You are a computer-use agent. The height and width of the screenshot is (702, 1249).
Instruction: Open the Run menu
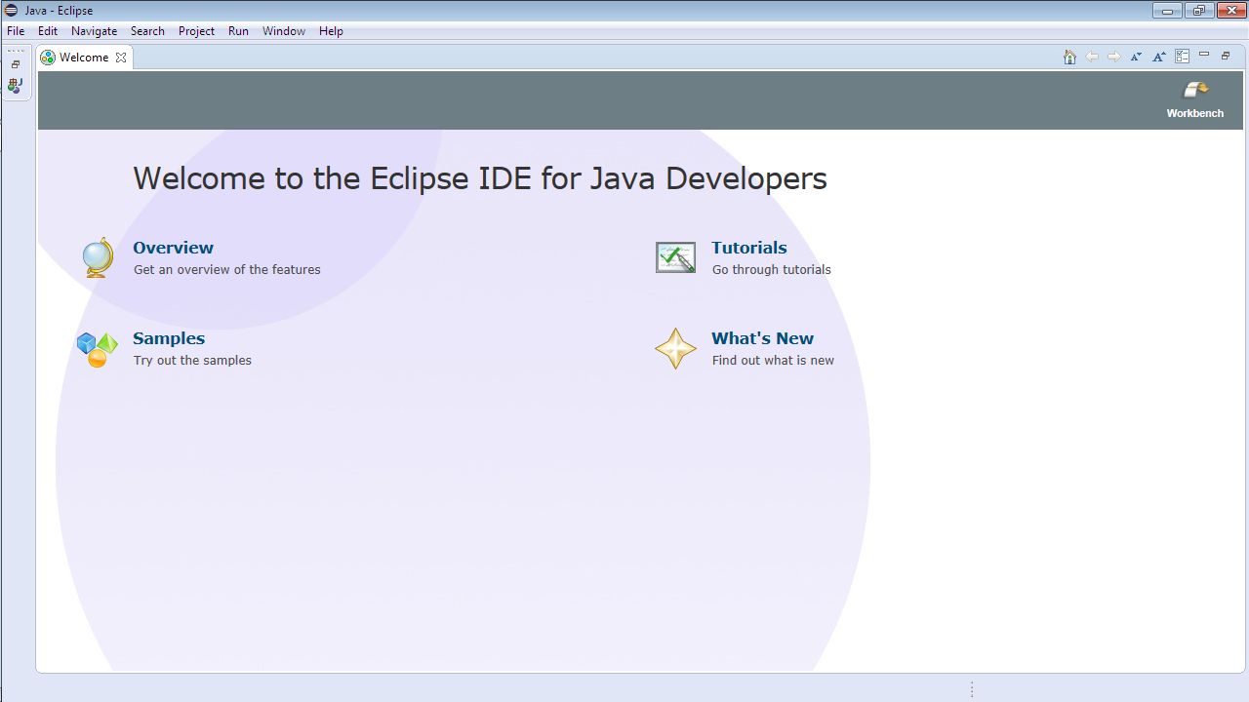click(x=238, y=31)
